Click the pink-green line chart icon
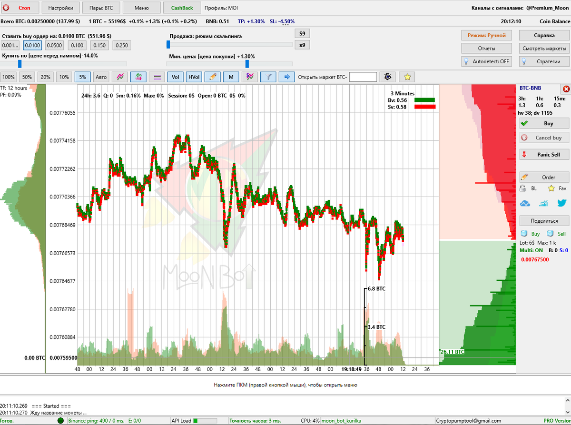The height and width of the screenshot is (425, 571). point(120,77)
